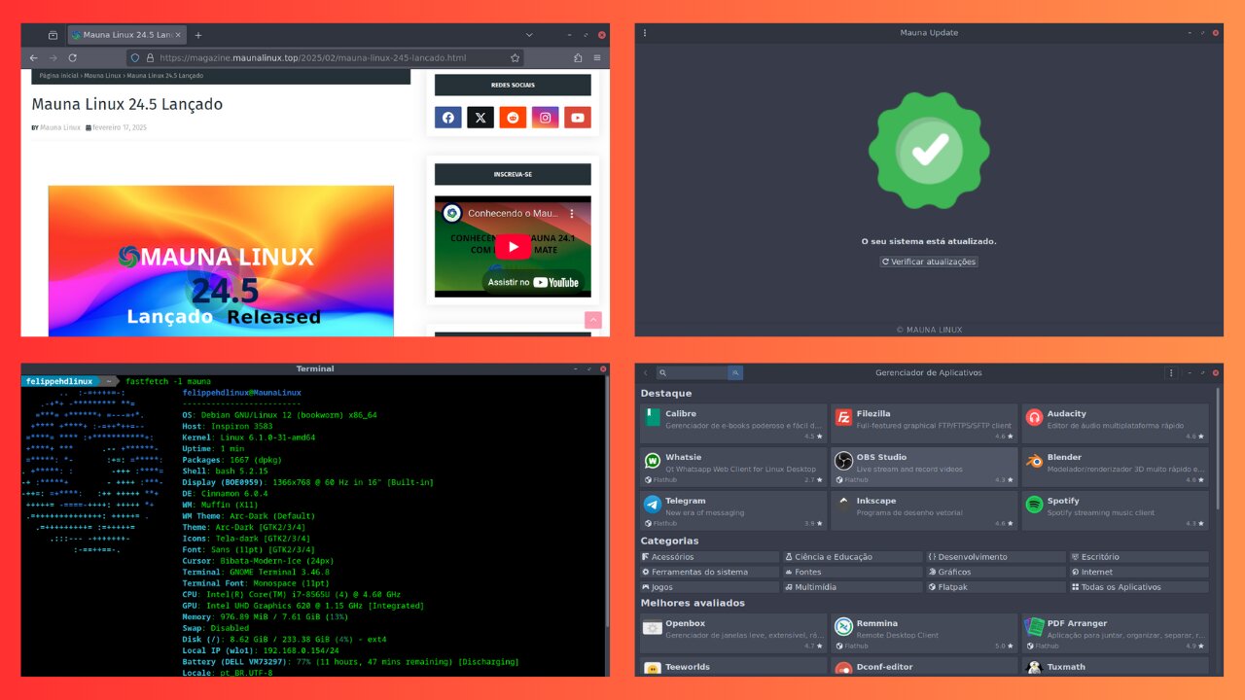Open the Calibre app card

[733, 424]
